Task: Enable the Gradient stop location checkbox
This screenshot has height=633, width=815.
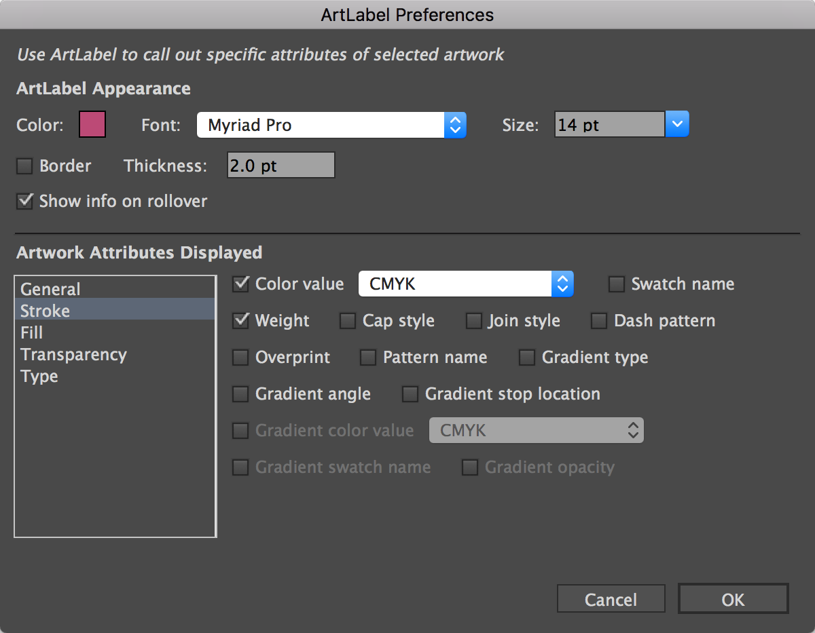Action: click(x=410, y=394)
